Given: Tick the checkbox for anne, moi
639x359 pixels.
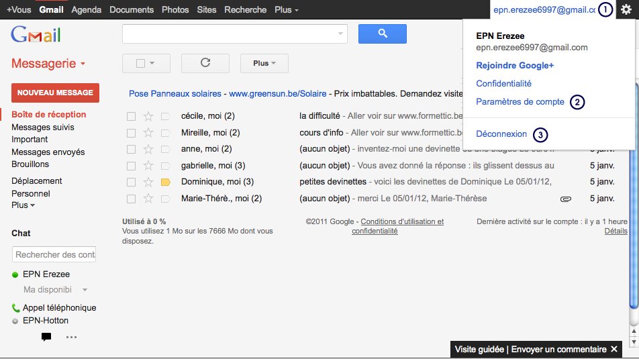Looking at the screenshot, I should pos(132,150).
